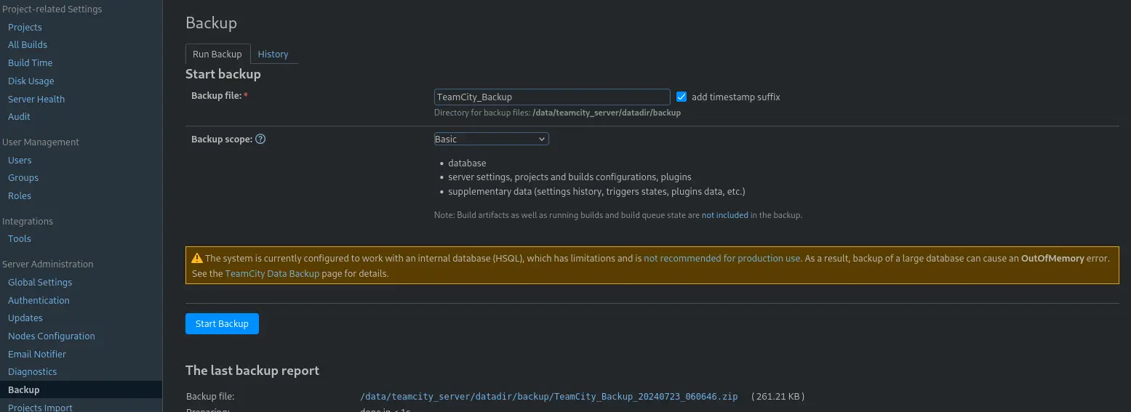Screen dimensions: 1131x412
Task: Open Users under User Management
Action: (20, 160)
